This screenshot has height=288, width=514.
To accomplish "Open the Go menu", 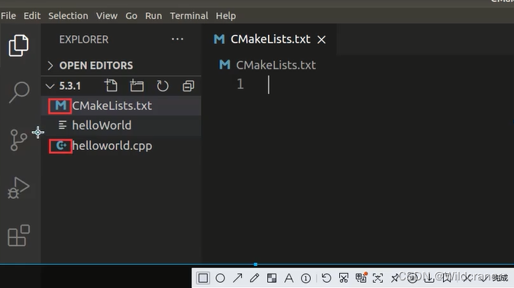I will (131, 16).
